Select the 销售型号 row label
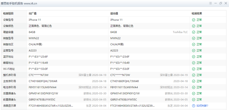The image size is (229, 110). coord(8,38)
